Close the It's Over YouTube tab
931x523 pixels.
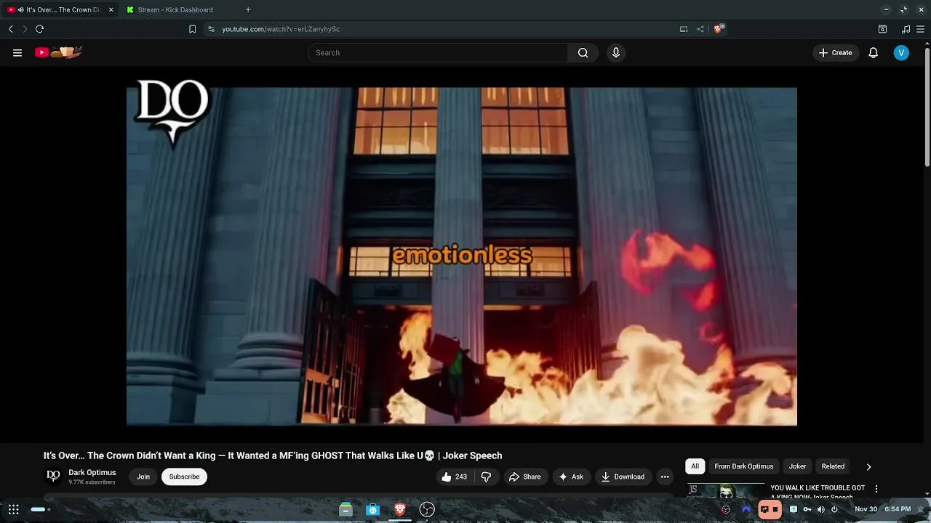(x=111, y=9)
